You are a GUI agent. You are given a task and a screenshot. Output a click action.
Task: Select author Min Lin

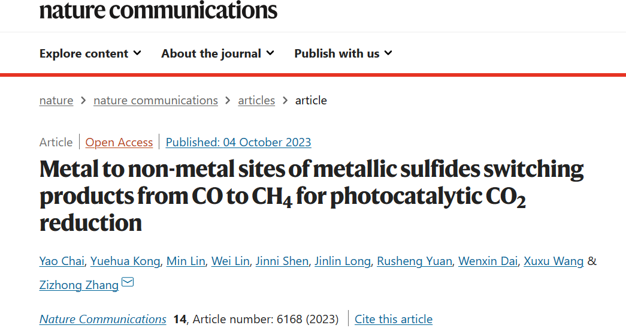(x=186, y=261)
